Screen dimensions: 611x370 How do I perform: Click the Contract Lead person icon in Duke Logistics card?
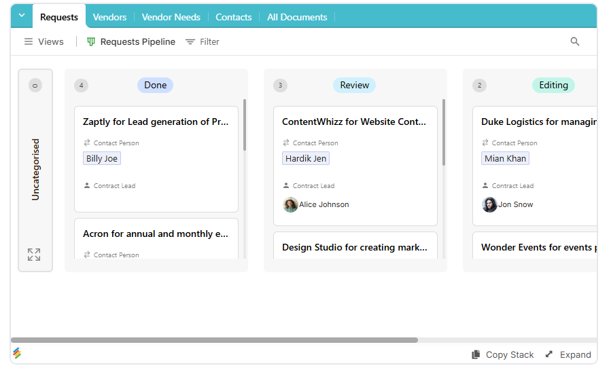tap(485, 185)
